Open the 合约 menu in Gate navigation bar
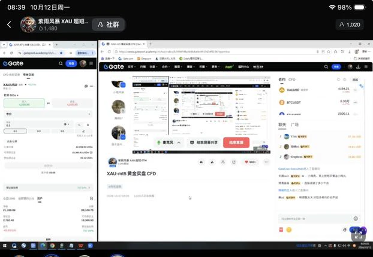The image size is (373, 257). tap(166, 67)
